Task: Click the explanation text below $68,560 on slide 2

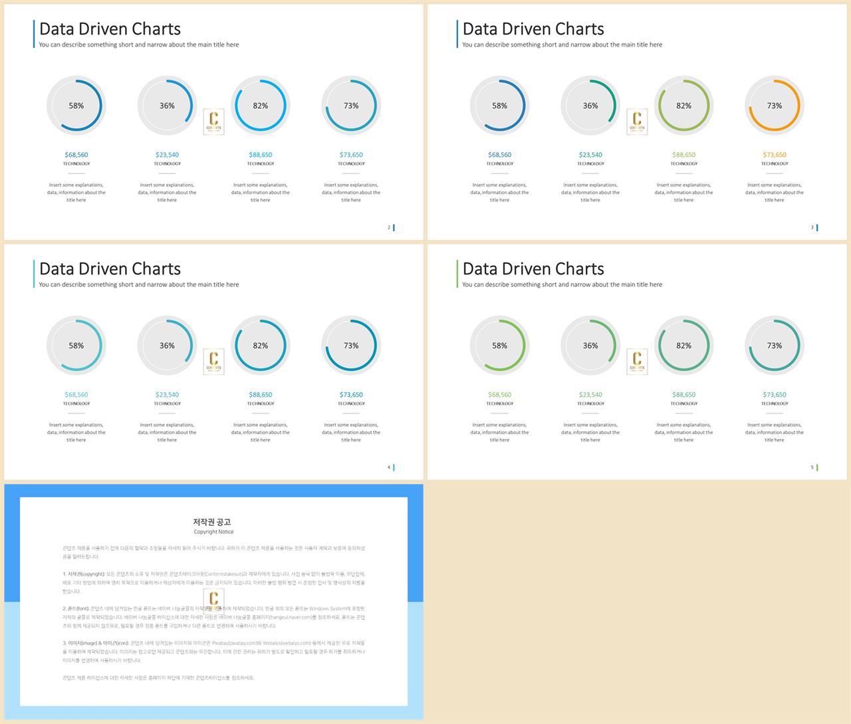Action: coord(76,193)
